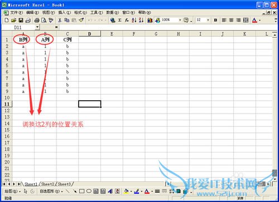Toggle Center alignment
Image resolution: width=279 pixels, height=202 pixels.
(x=231, y=20)
